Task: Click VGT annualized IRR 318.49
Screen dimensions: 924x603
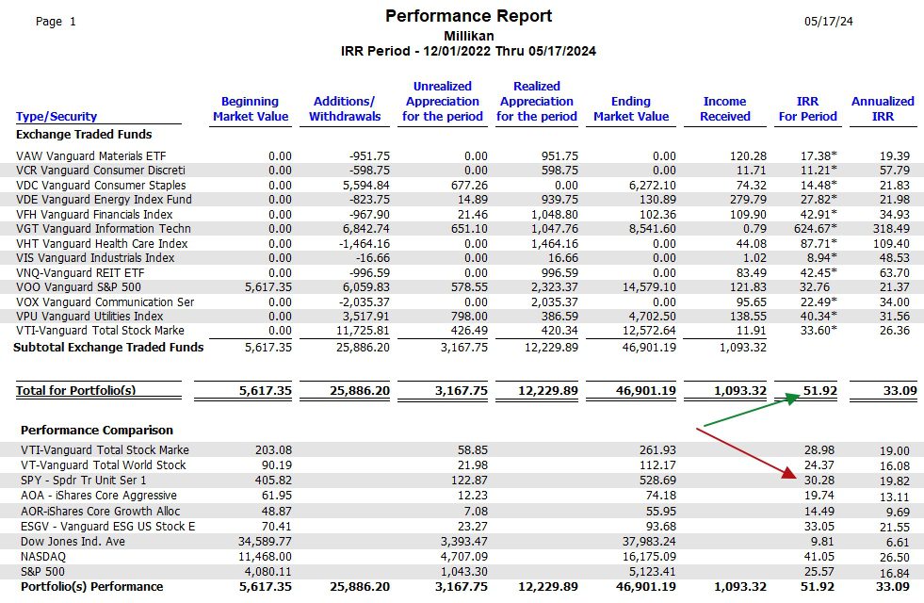Action: pos(891,229)
